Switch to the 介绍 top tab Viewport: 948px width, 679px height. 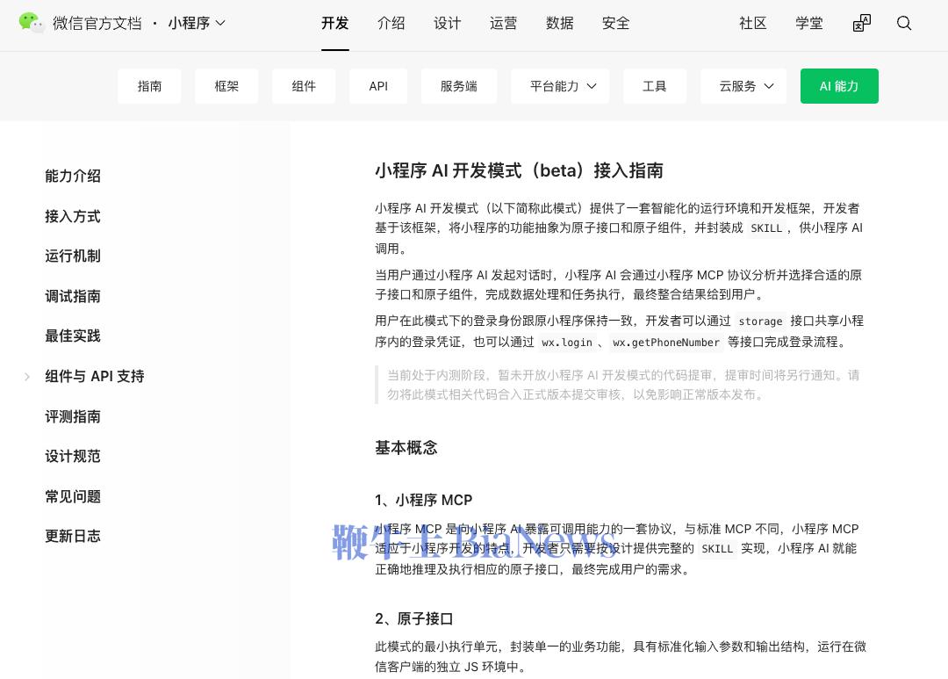[391, 23]
